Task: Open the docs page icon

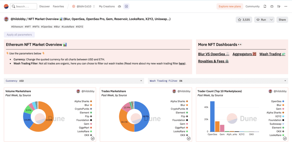Action: pyautogui.click(x=265, y=6)
